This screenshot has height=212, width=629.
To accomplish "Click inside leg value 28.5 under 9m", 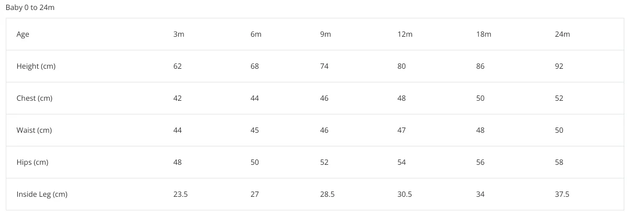I will pyautogui.click(x=327, y=194).
